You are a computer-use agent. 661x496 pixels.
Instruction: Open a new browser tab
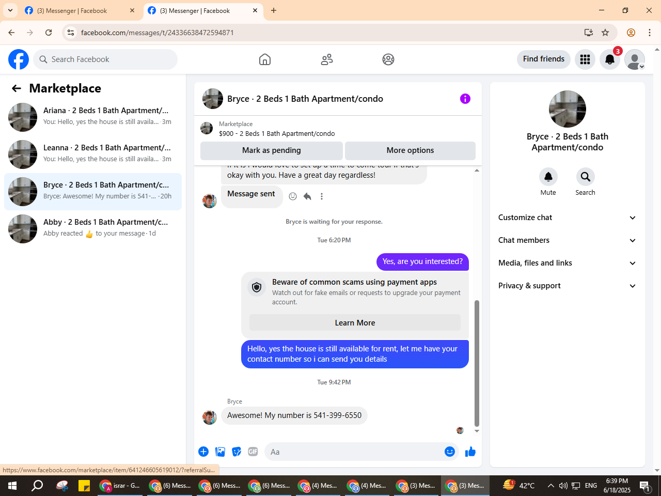pyautogui.click(x=274, y=10)
